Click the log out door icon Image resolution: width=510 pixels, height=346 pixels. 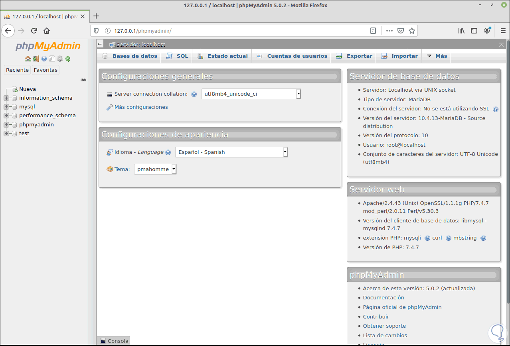36,59
